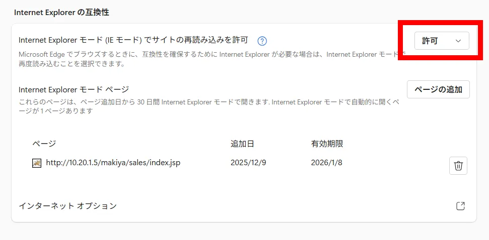Click the 追加日 column header

[x=242, y=144]
